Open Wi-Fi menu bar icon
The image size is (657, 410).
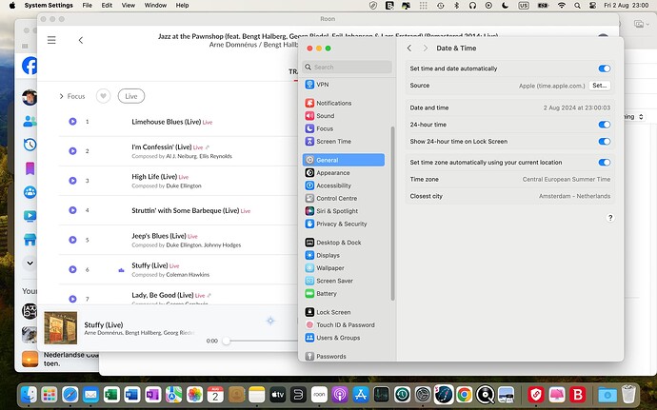point(562,6)
